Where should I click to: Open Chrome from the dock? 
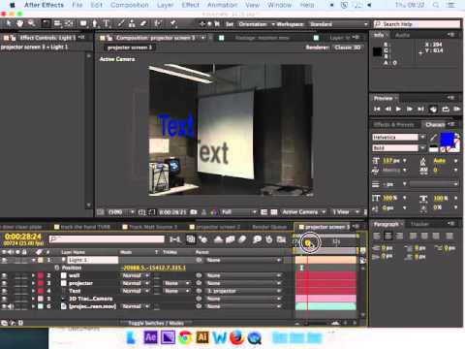click(x=185, y=337)
